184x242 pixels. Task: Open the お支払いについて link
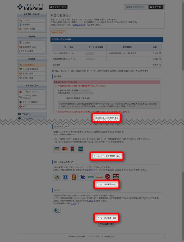[79, 25]
